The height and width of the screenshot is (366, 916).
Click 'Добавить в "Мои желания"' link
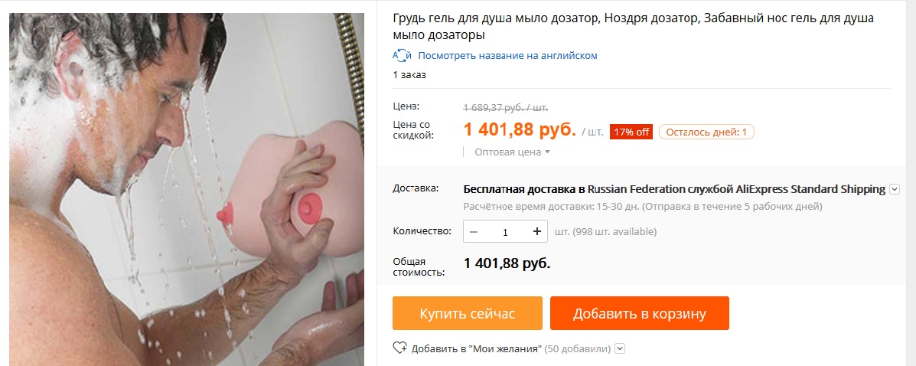point(476,349)
